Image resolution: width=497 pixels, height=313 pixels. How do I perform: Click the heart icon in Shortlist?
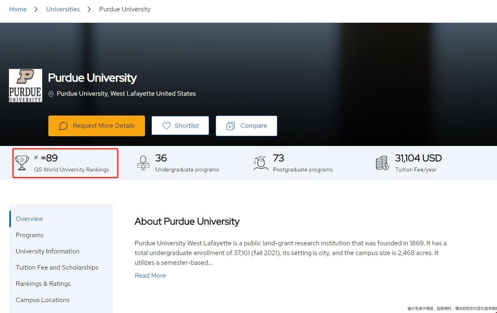(x=166, y=126)
